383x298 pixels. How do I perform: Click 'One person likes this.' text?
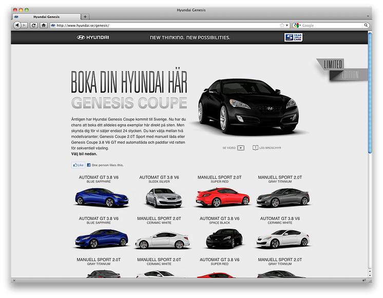coord(107,165)
